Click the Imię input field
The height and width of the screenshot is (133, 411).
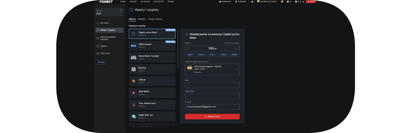click(x=212, y=85)
